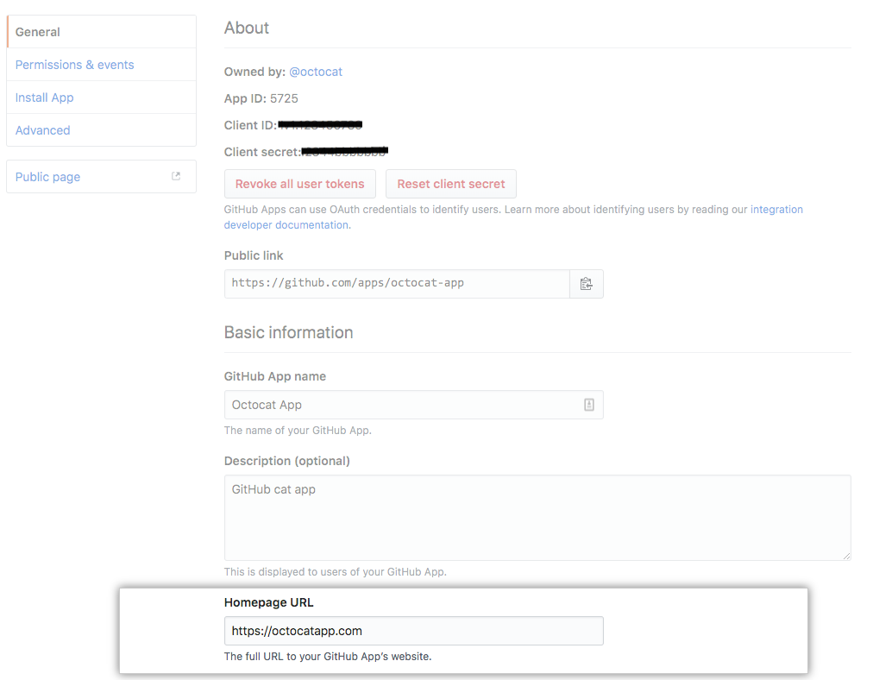The image size is (873, 680).
Task: Switch to Permissions & events section
Action: 74,64
